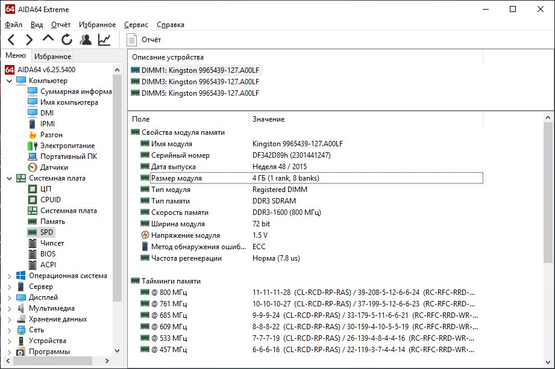555x369 pixels.
Task: Refresh using the circular arrow icon
Action: [x=66, y=40]
